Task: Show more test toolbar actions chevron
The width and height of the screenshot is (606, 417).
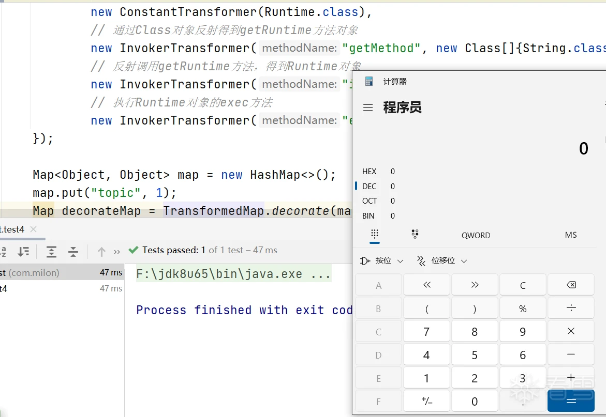Action: pyautogui.click(x=117, y=252)
